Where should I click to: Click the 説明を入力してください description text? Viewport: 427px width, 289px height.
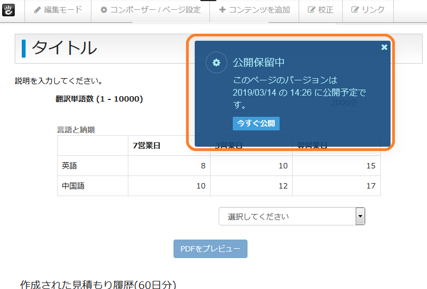[59, 81]
